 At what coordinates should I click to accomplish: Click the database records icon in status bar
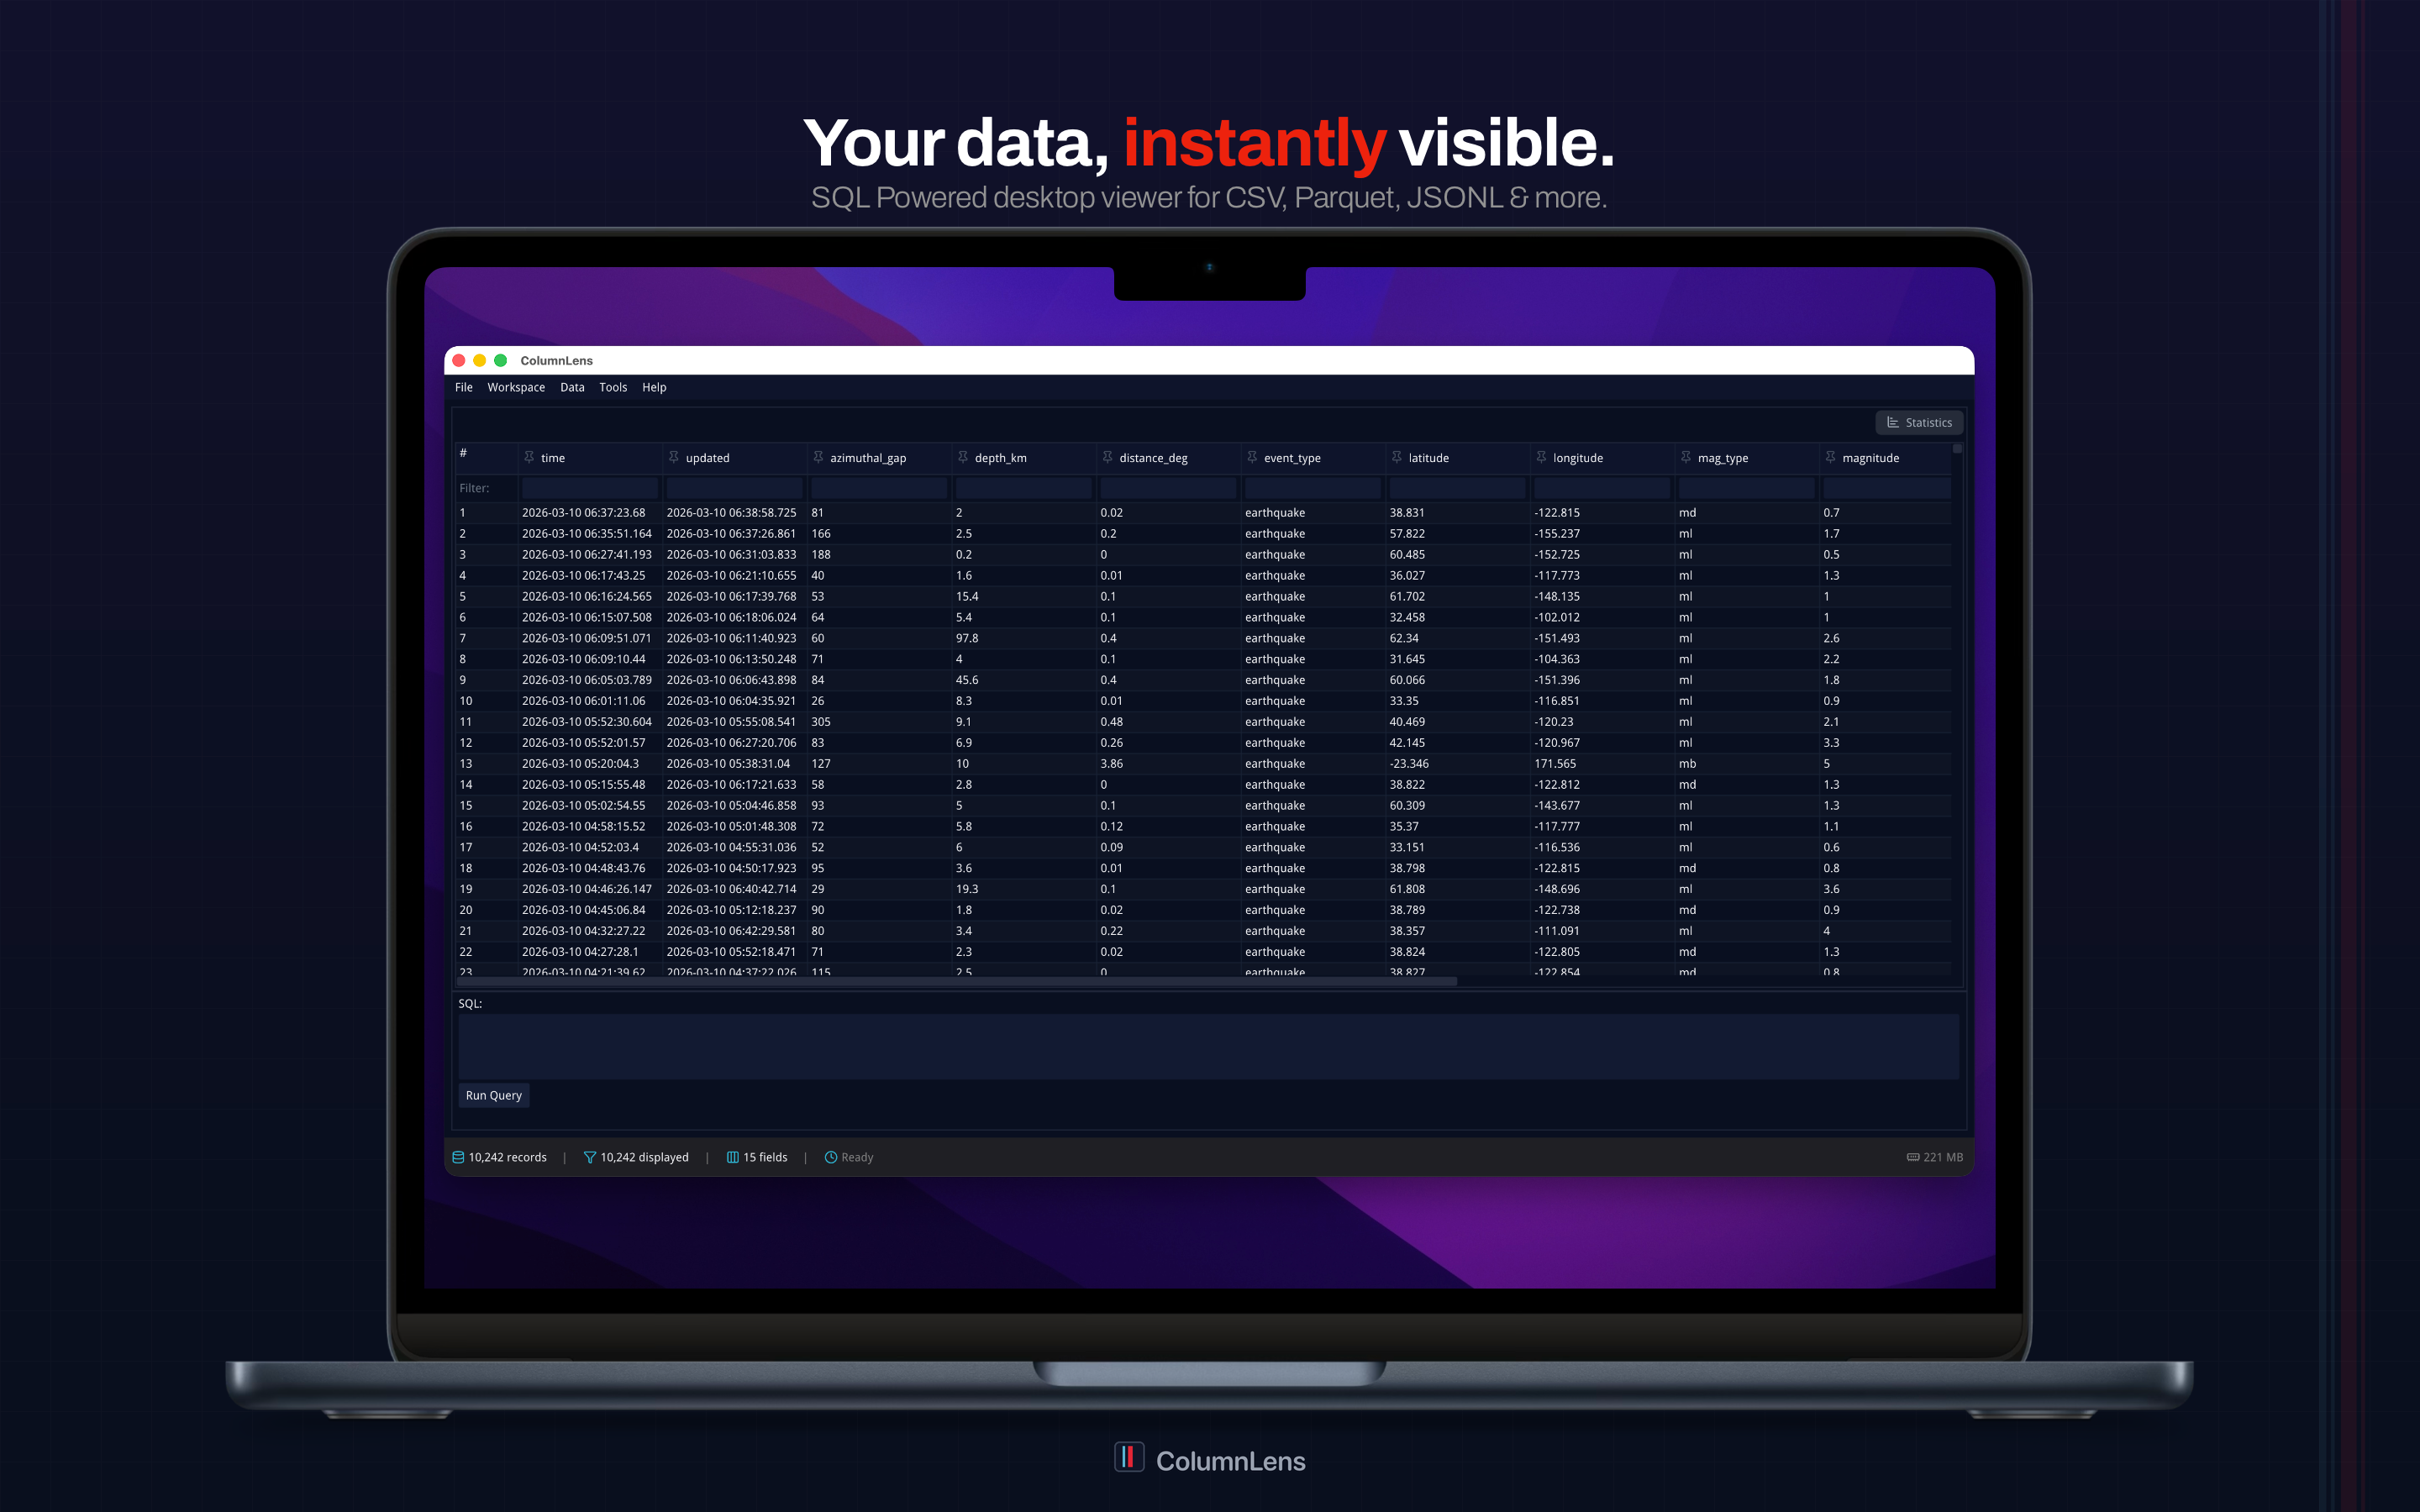click(458, 1157)
